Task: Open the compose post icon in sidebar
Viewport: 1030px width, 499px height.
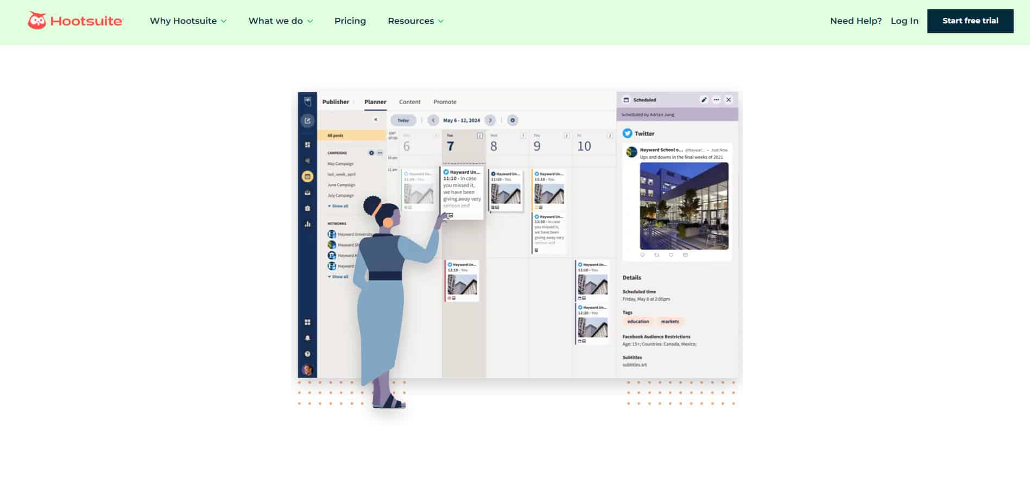Action: click(x=307, y=120)
